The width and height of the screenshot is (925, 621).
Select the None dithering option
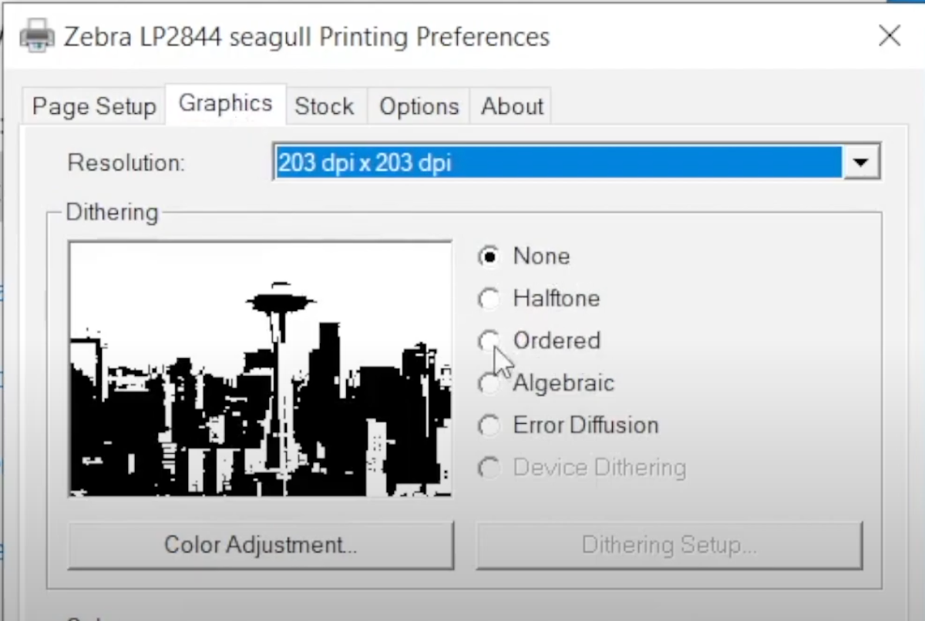[x=489, y=256]
